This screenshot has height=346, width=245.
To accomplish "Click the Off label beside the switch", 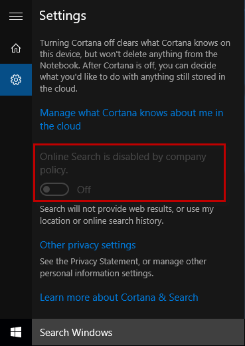I will [84, 190].
